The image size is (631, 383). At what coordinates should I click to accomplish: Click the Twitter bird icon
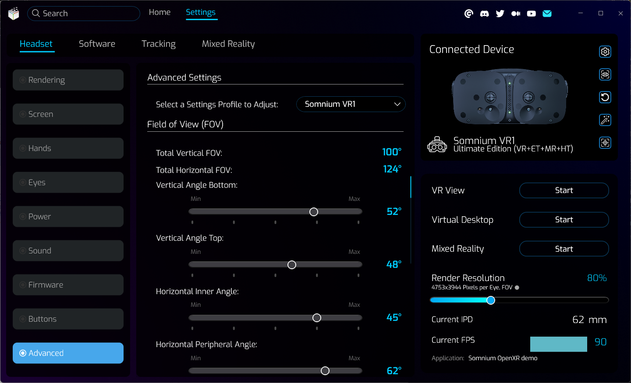(500, 14)
